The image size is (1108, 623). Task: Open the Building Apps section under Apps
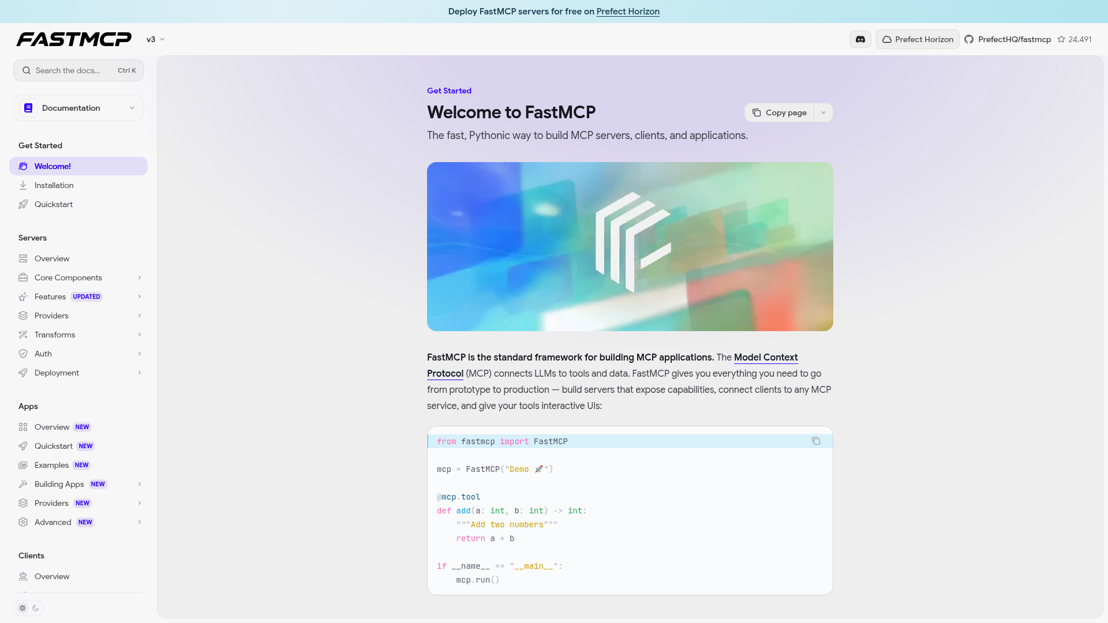59,484
